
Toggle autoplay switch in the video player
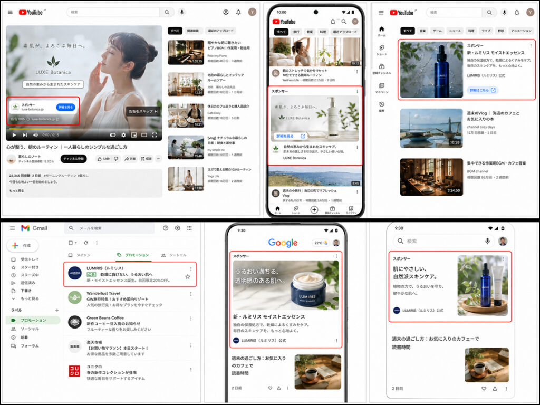tap(113, 135)
